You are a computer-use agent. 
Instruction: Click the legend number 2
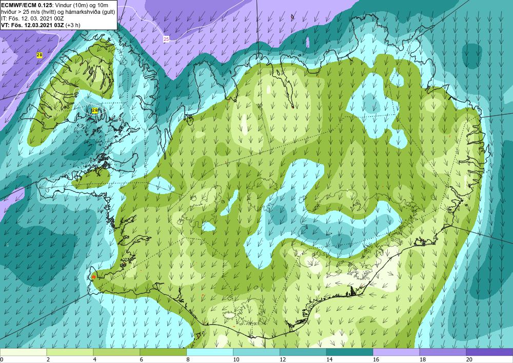coord(48,360)
